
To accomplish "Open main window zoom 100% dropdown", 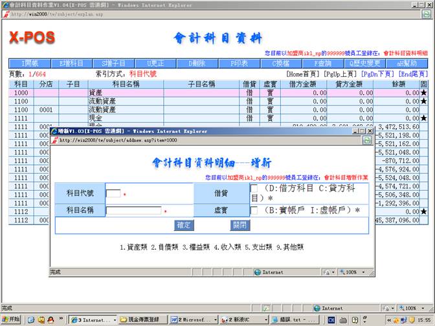I will tap(411, 309).
